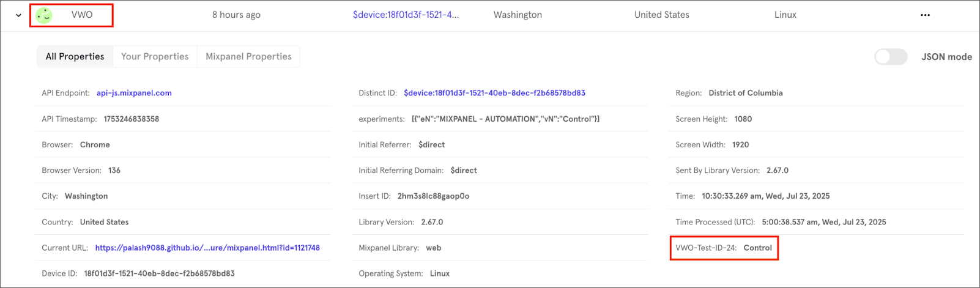Select Initial Referring Domain value $direct
980x288 pixels.
(x=463, y=170)
